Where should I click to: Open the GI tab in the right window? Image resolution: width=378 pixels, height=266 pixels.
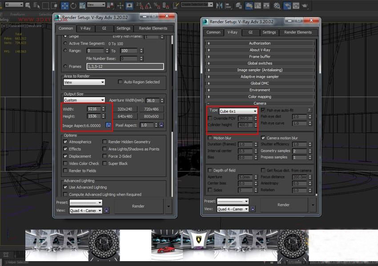tap(250, 32)
